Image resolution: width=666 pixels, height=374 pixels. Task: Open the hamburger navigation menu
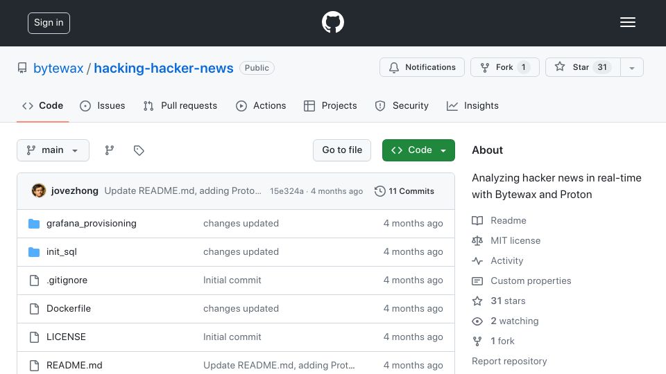pos(627,22)
